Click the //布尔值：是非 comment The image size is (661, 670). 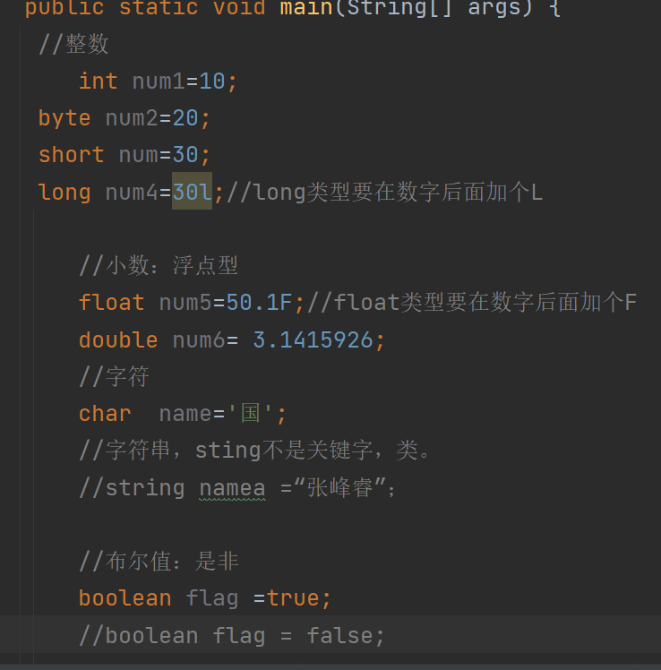[x=159, y=562]
